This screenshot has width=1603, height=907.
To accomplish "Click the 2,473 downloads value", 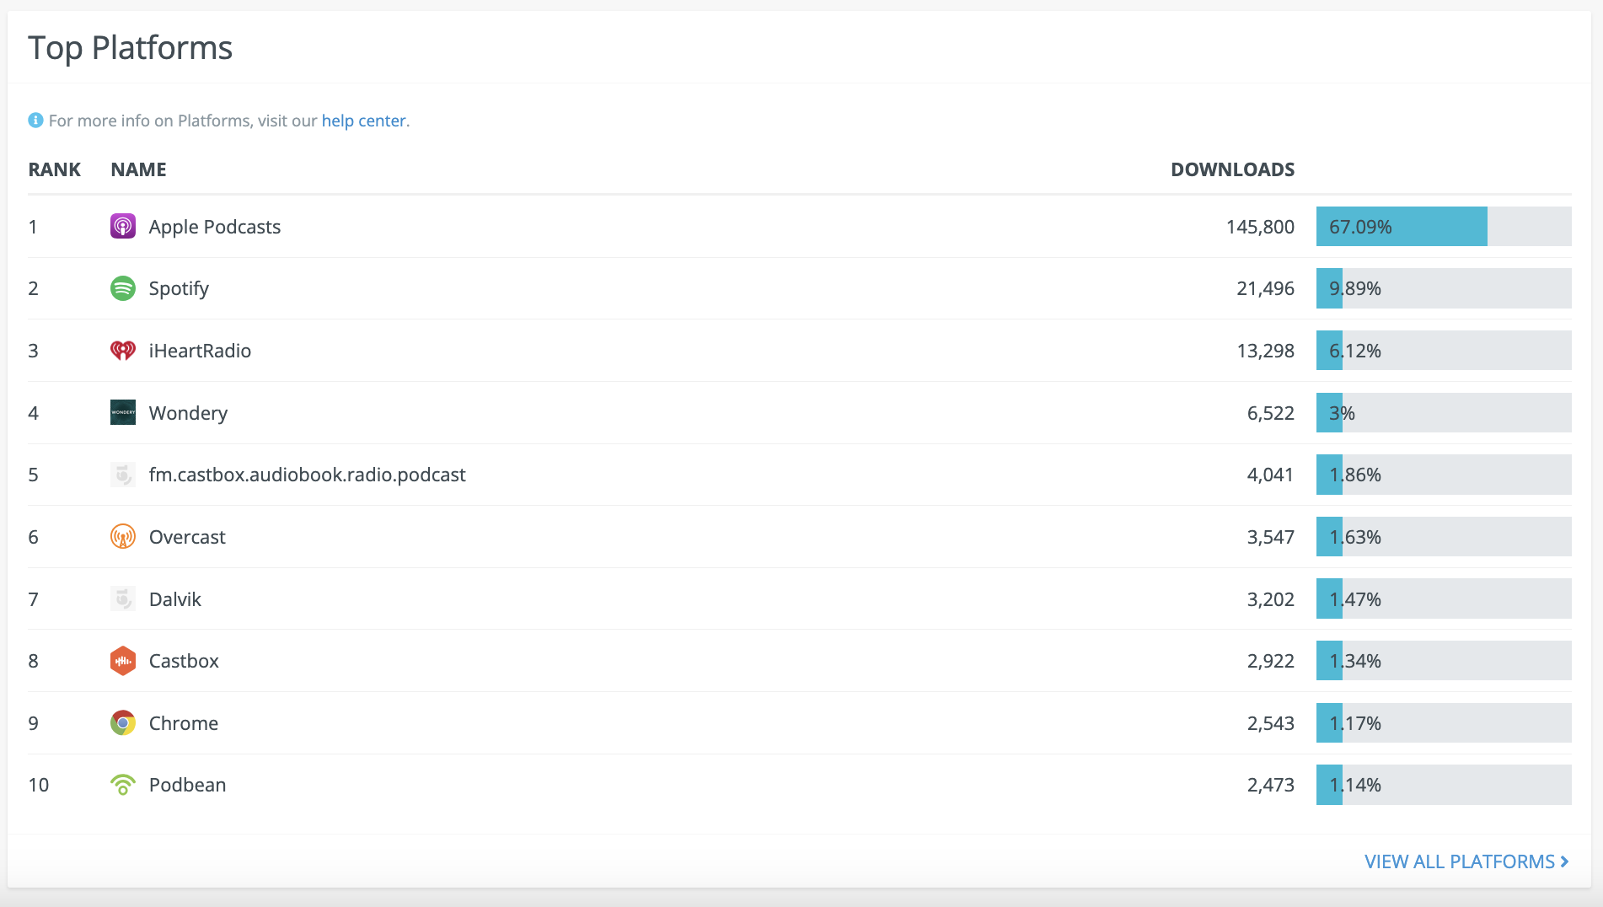I will [1270, 785].
